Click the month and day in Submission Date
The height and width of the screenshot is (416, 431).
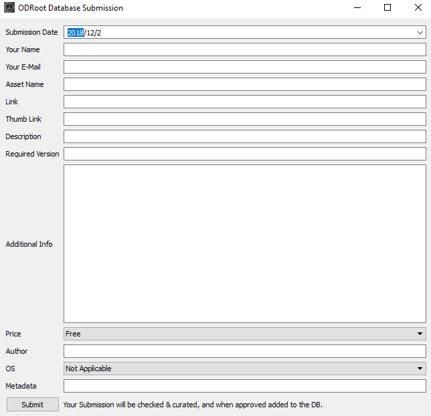click(94, 33)
